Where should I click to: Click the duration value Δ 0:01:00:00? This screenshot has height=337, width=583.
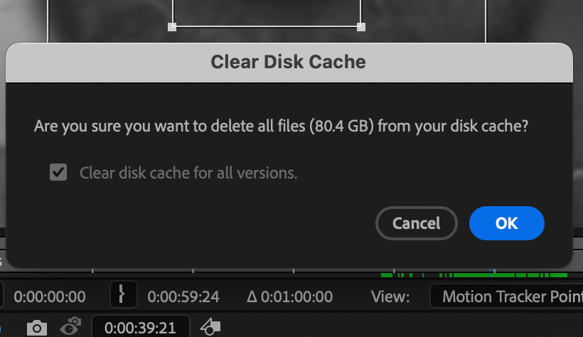point(289,296)
